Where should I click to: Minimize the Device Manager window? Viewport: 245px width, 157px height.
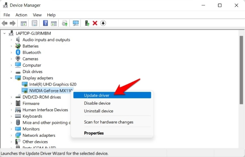click(x=203, y=5)
